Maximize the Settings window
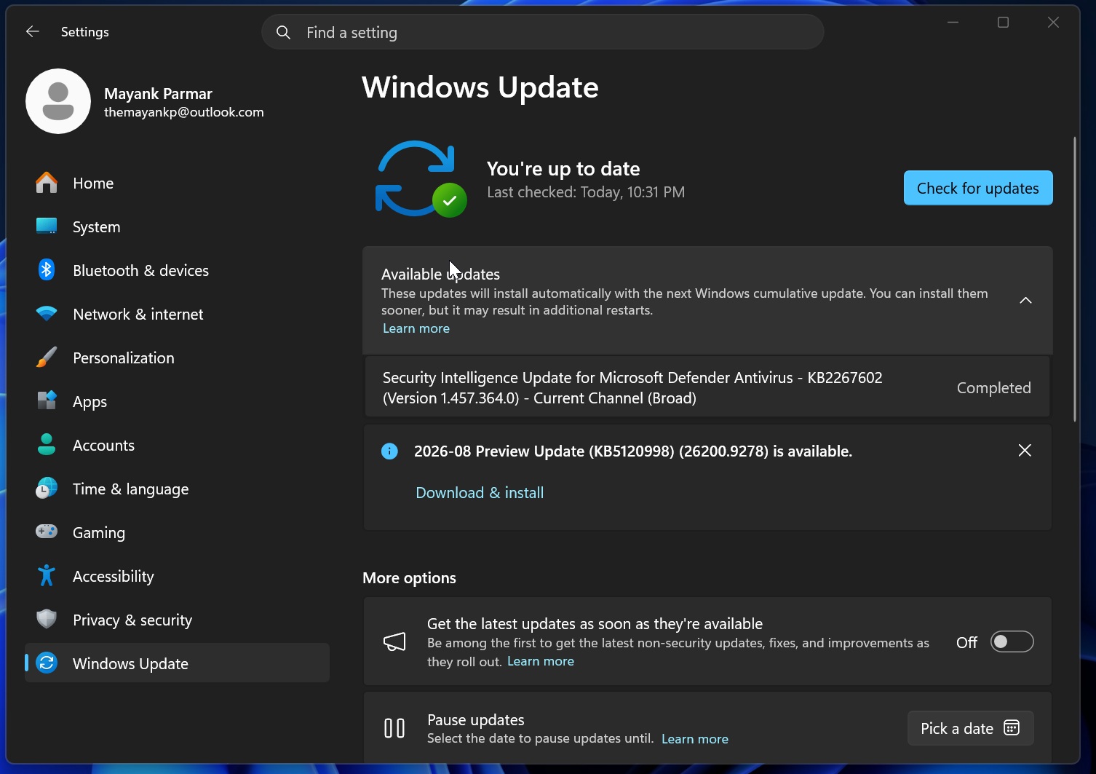1096x774 pixels. (1003, 23)
